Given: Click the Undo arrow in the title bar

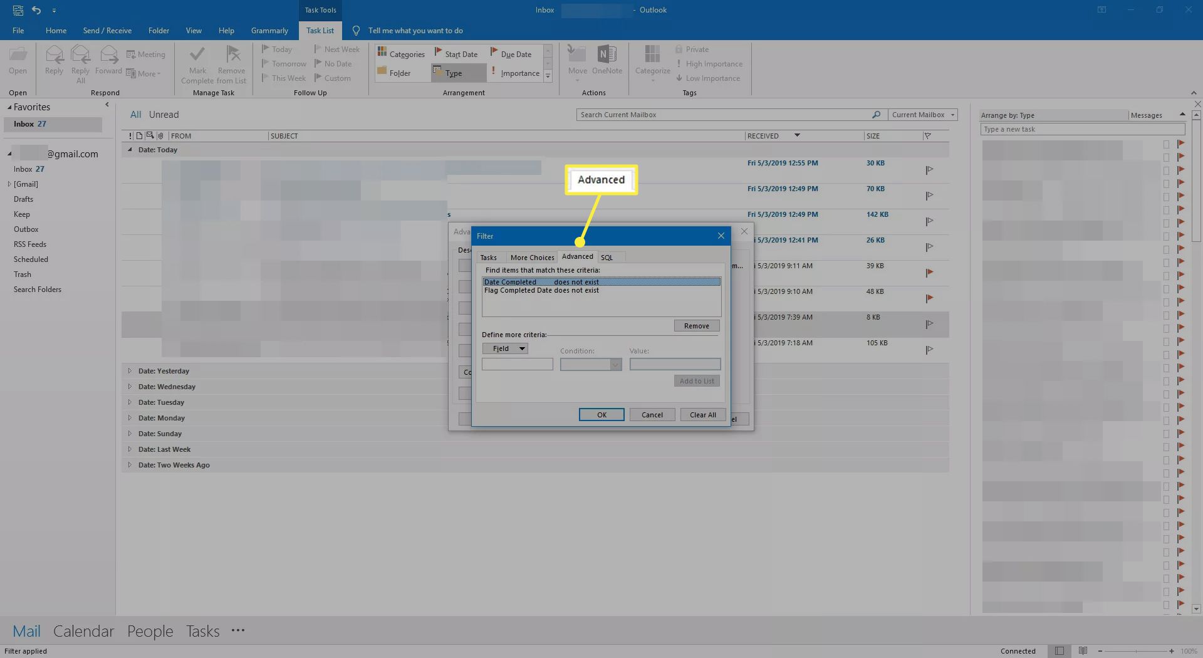Looking at the screenshot, I should (36, 10).
